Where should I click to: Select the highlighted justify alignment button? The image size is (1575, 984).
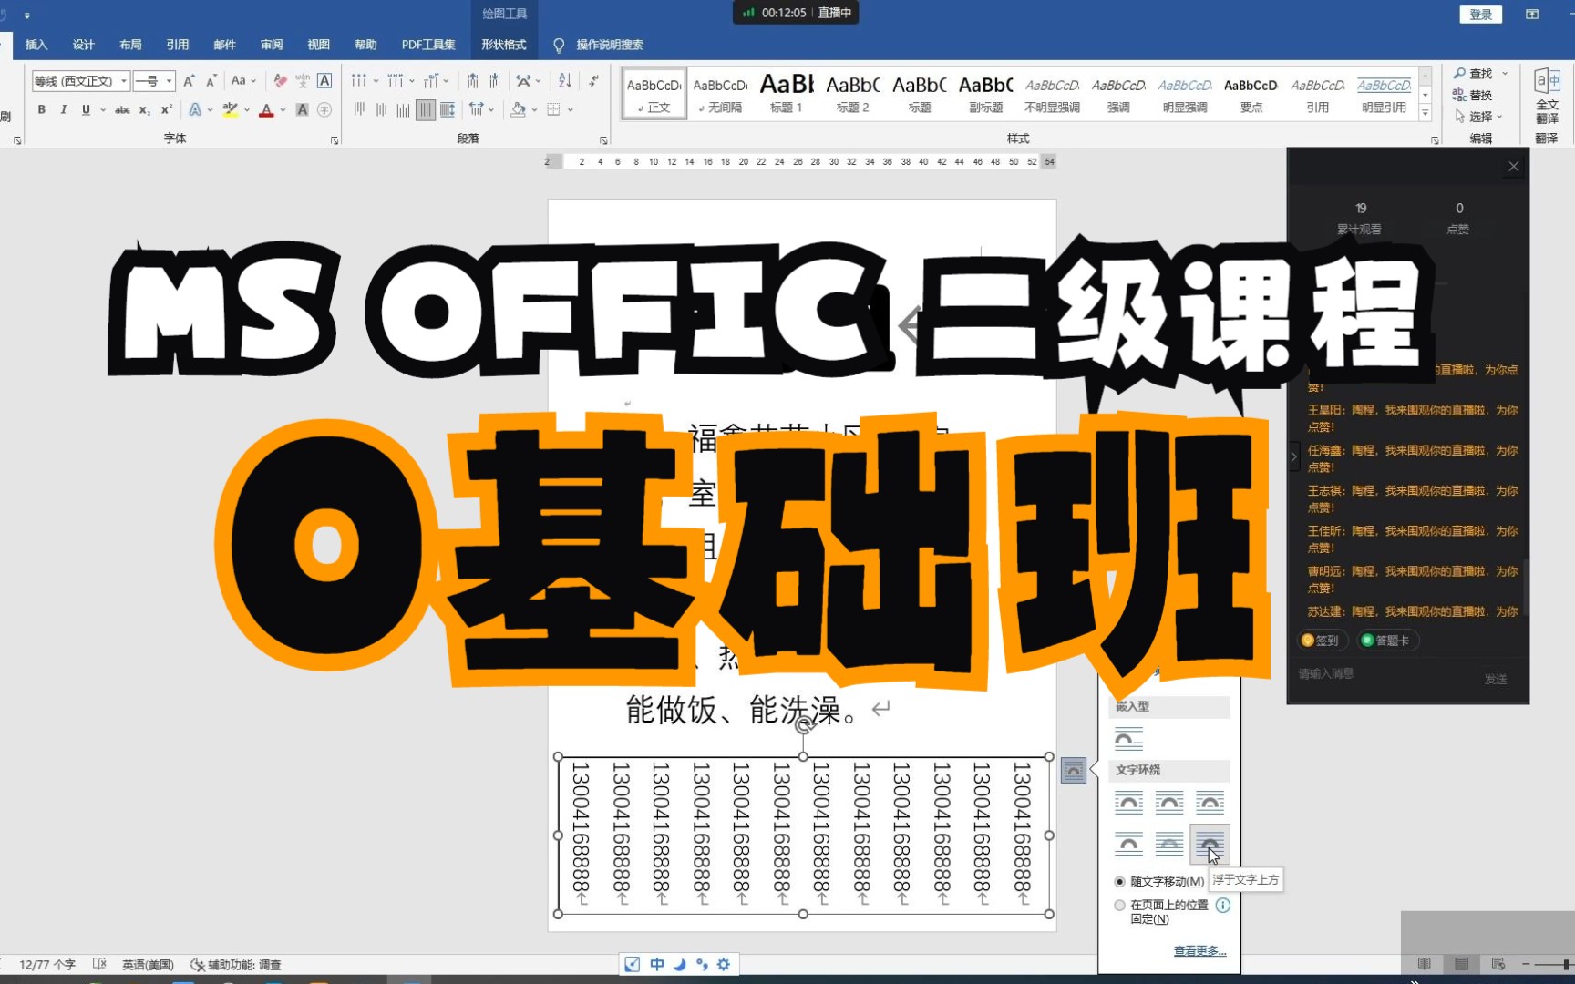point(426,110)
